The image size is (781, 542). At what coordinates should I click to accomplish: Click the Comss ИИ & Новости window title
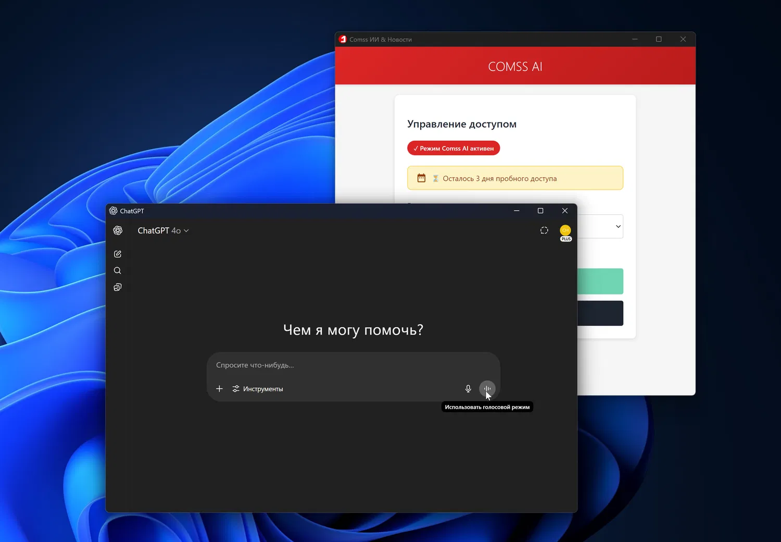[x=381, y=40]
